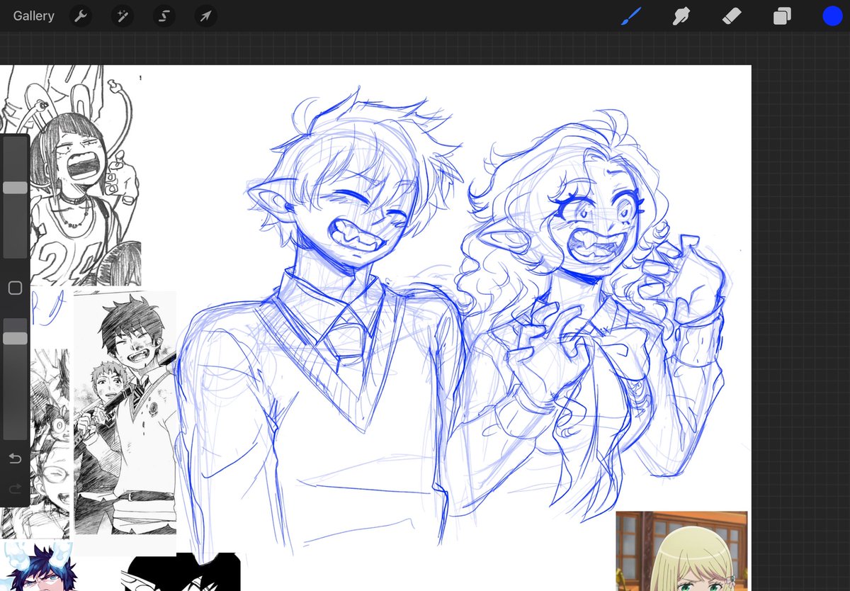Switch to the Smudge tool

681,16
